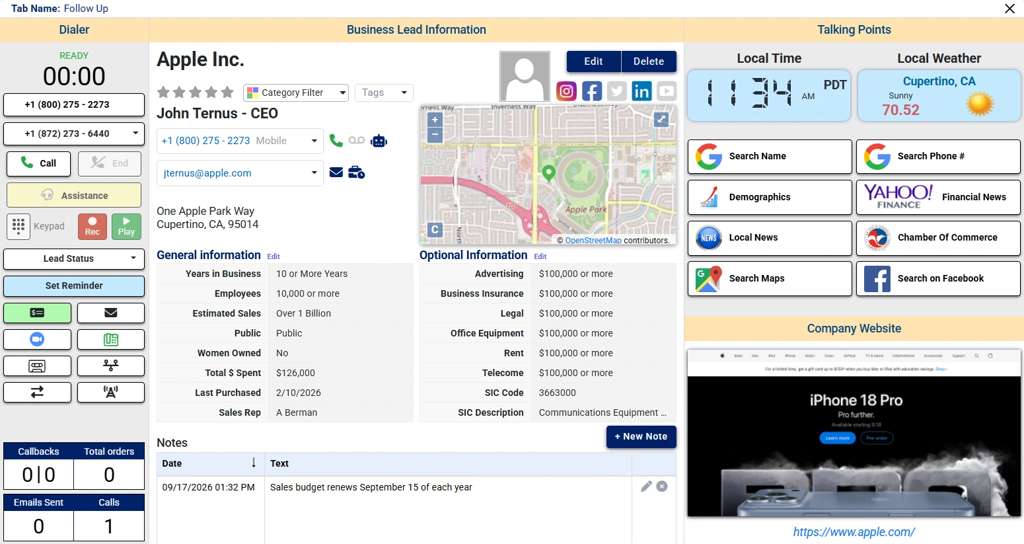
Task: Open the Instagram profile icon
Action: 566,91
